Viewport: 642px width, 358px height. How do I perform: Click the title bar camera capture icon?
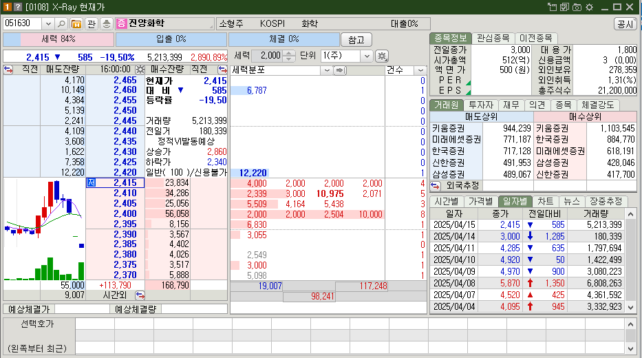coord(577,7)
